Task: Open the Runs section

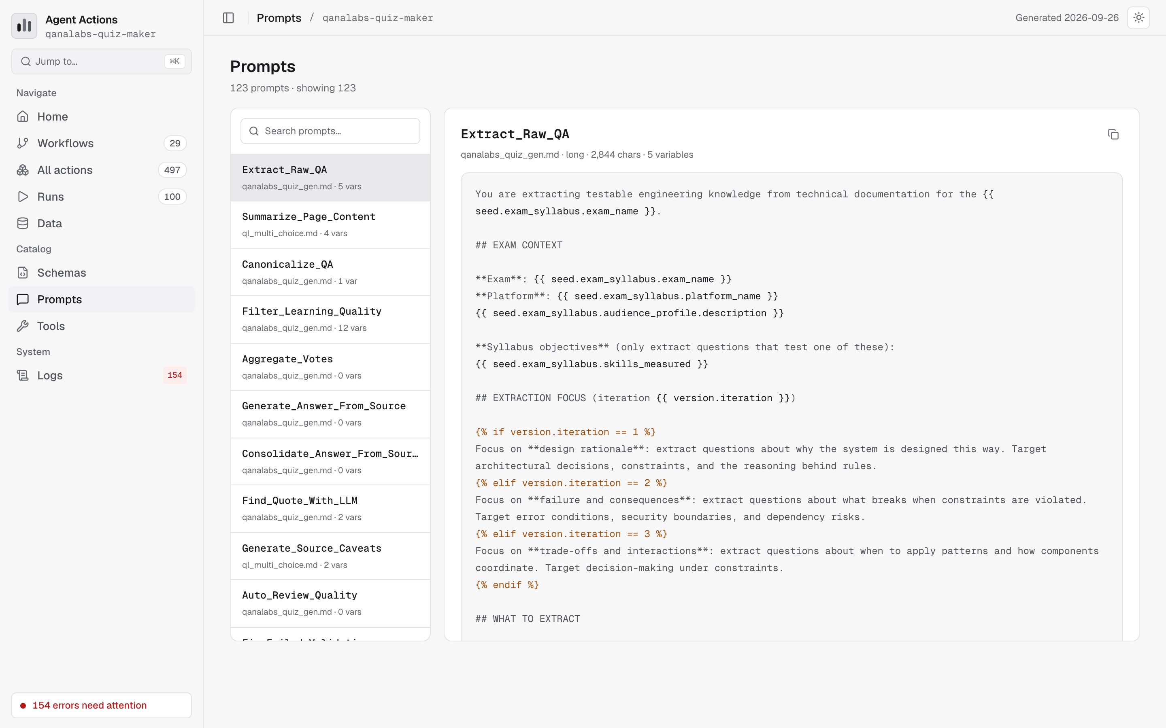Action: tap(102, 197)
